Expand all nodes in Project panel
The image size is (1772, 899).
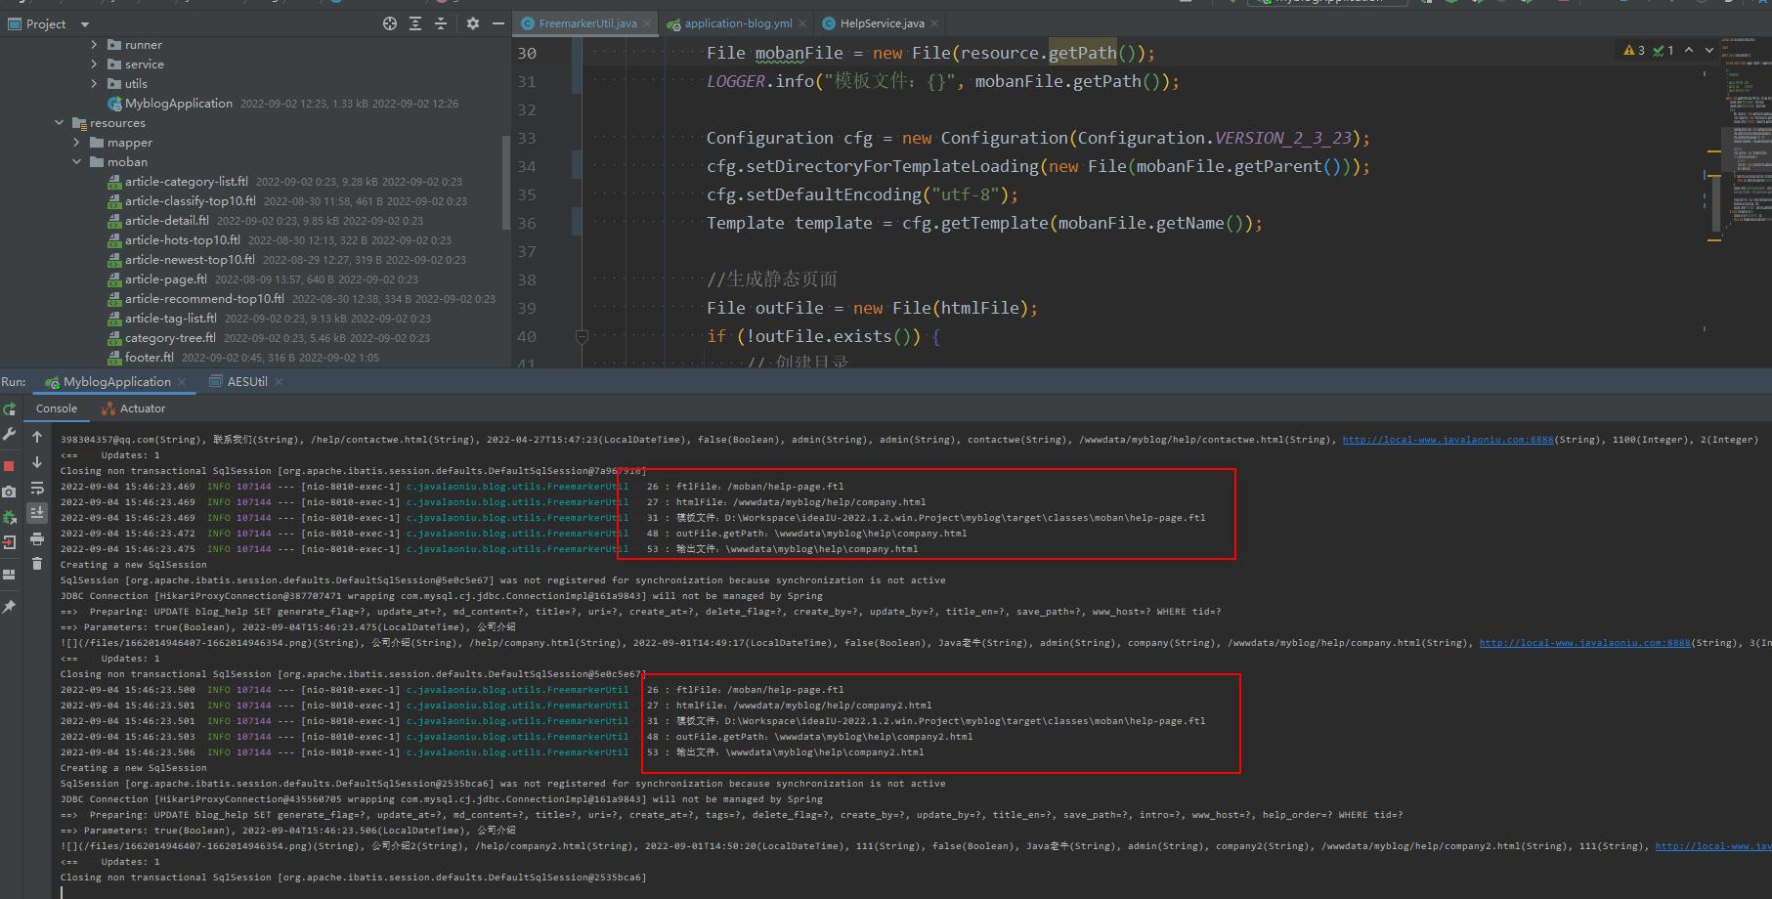(415, 23)
